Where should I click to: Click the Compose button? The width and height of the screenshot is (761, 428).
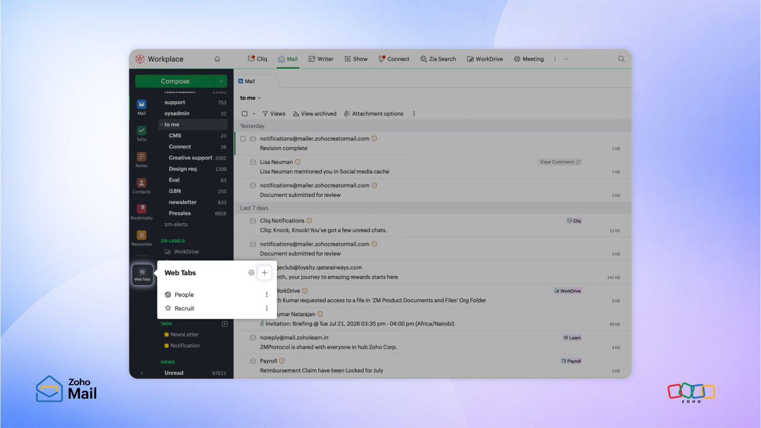point(175,81)
